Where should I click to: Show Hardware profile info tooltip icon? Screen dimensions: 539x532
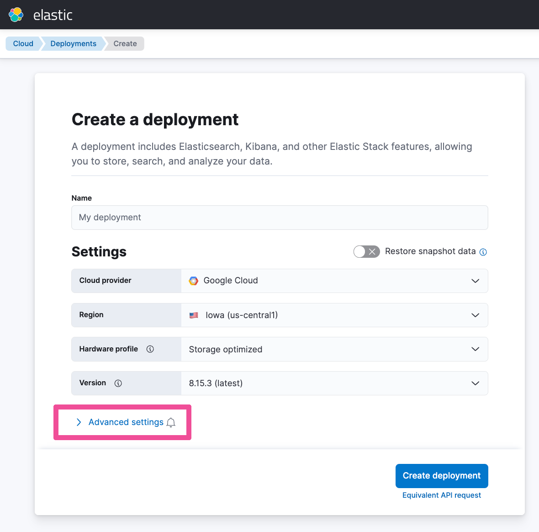pos(150,349)
